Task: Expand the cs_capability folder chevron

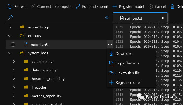Action: 14,61
